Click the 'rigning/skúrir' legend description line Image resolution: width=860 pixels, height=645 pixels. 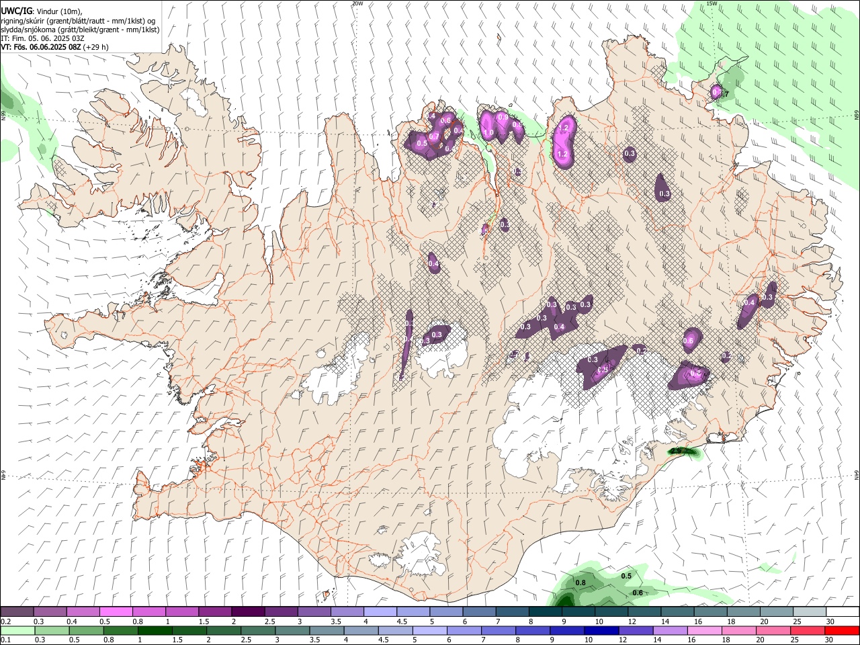[79, 20]
